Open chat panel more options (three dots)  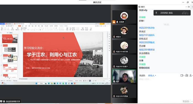(186, 7)
